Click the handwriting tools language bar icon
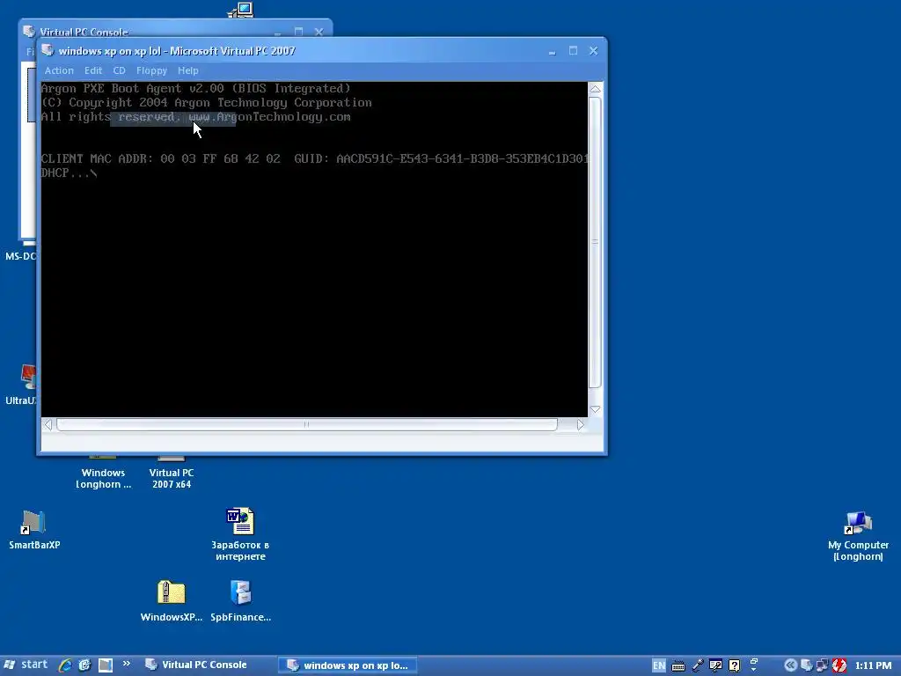This screenshot has width=901, height=676. pyautogui.click(x=715, y=665)
